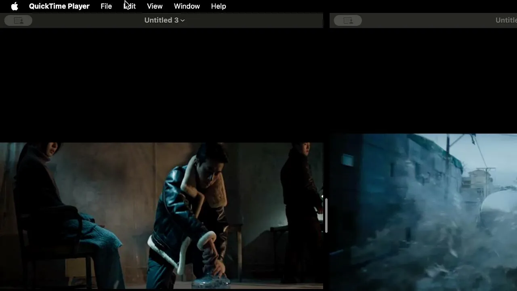Open the Help menu
This screenshot has height=291, width=517.
[219, 6]
